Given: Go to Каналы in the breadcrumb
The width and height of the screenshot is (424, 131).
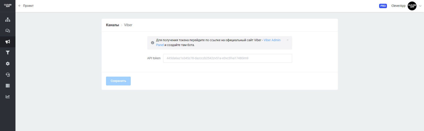Looking at the screenshot, I should click(112, 25).
